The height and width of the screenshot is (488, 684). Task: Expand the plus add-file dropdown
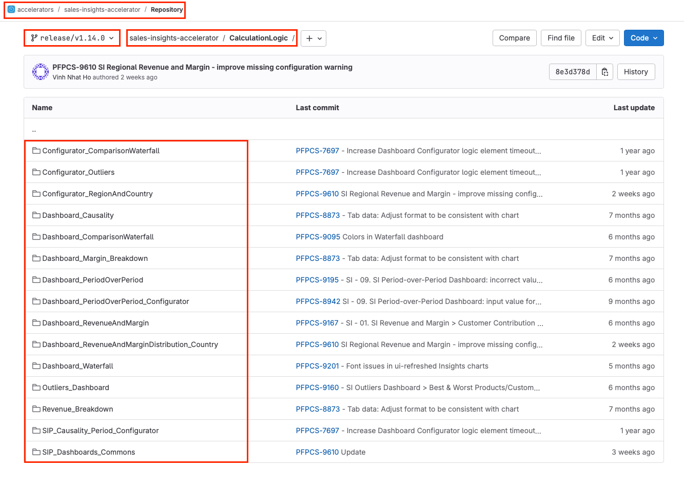[x=314, y=38]
